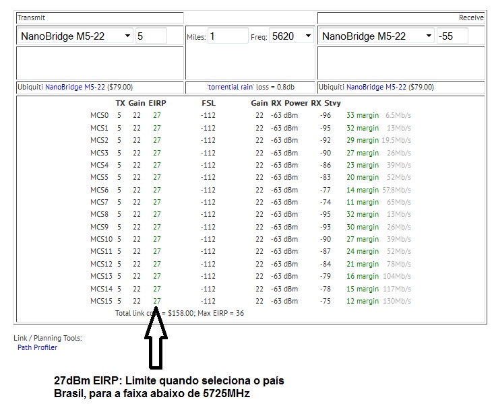This screenshot has height=414, width=494.
Task: Click the -77 sensitivity value
Action: (x=326, y=190)
